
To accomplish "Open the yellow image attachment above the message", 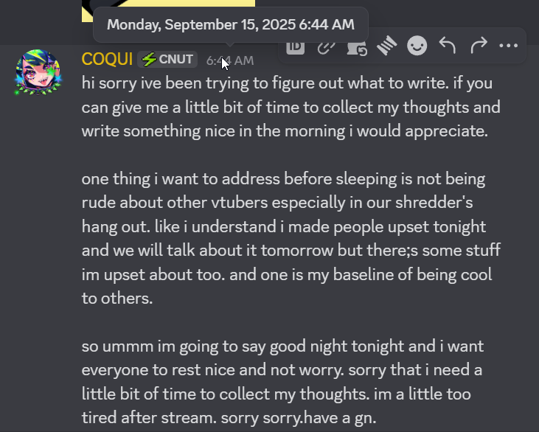I will pyautogui.click(x=168, y=11).
